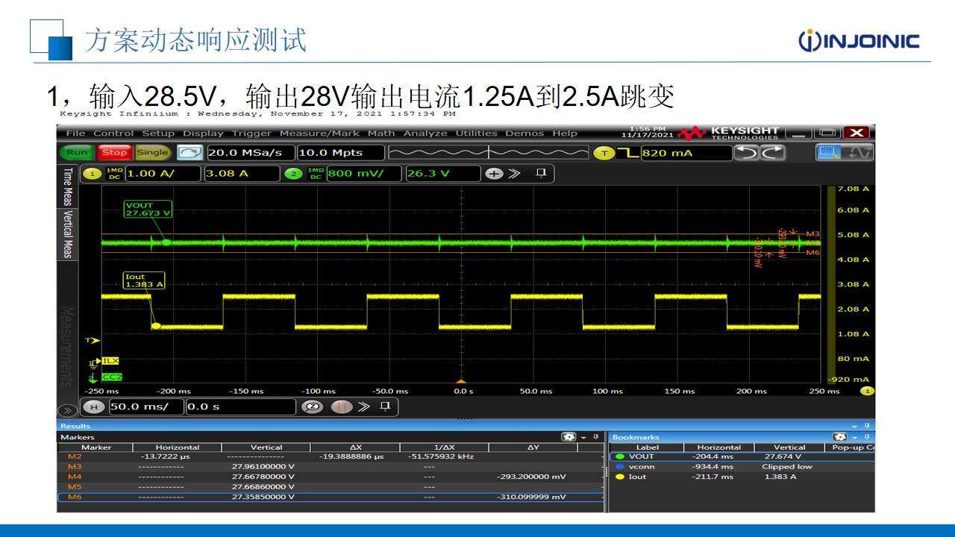
Task: Stop acquisition with the red Stop button
Action: [114, 153]
